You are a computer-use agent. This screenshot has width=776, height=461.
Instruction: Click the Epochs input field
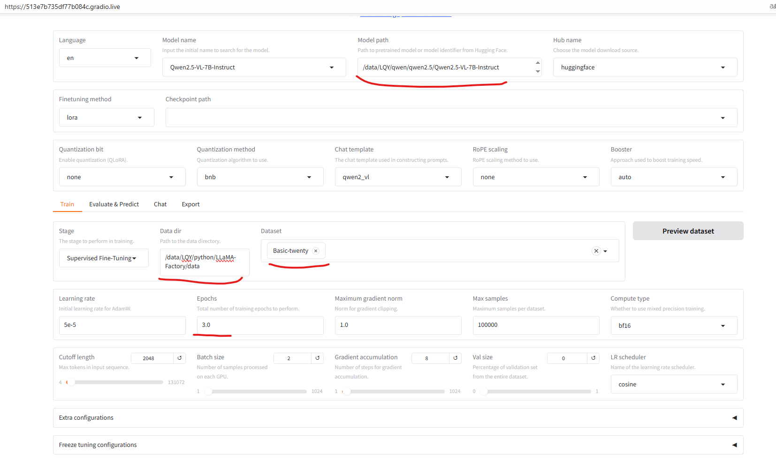(x=260, y=325)
